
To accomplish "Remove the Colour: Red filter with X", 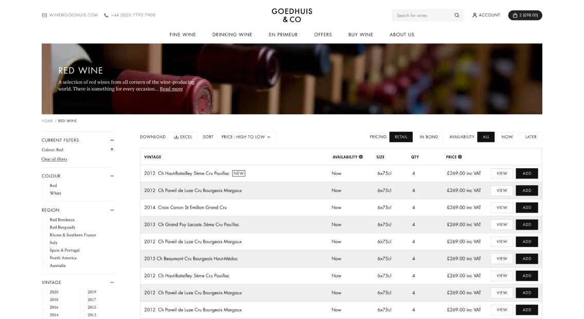I will point(112,149).
